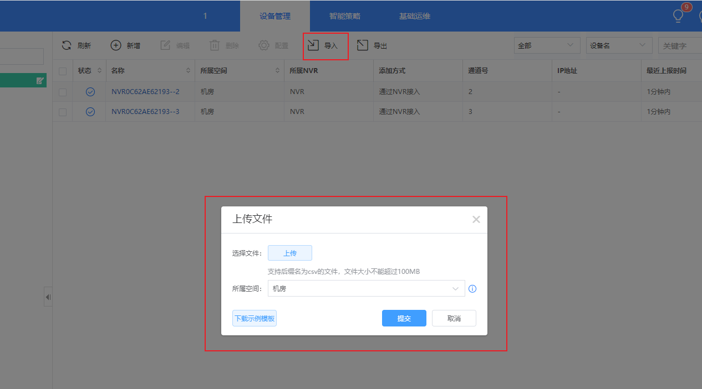
Task: Click the 配置 gear icon
Action: tap(264, 45)
